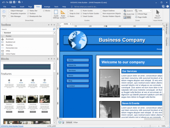Viewport: 170px width, 128px height.
Task: Click the Whole Page zoom icon
Action: click(136, 14)
